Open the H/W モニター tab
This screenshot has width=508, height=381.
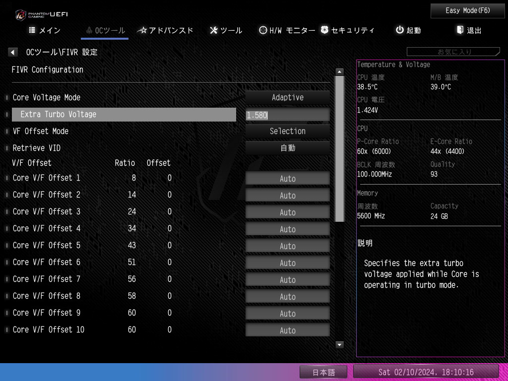point(287,30)
